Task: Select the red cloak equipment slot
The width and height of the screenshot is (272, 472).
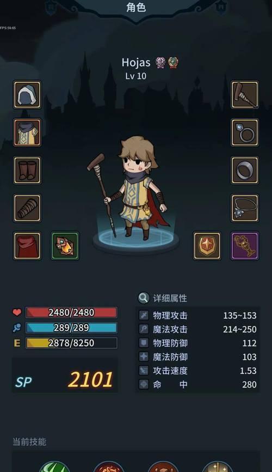Action: click(27, 246)
